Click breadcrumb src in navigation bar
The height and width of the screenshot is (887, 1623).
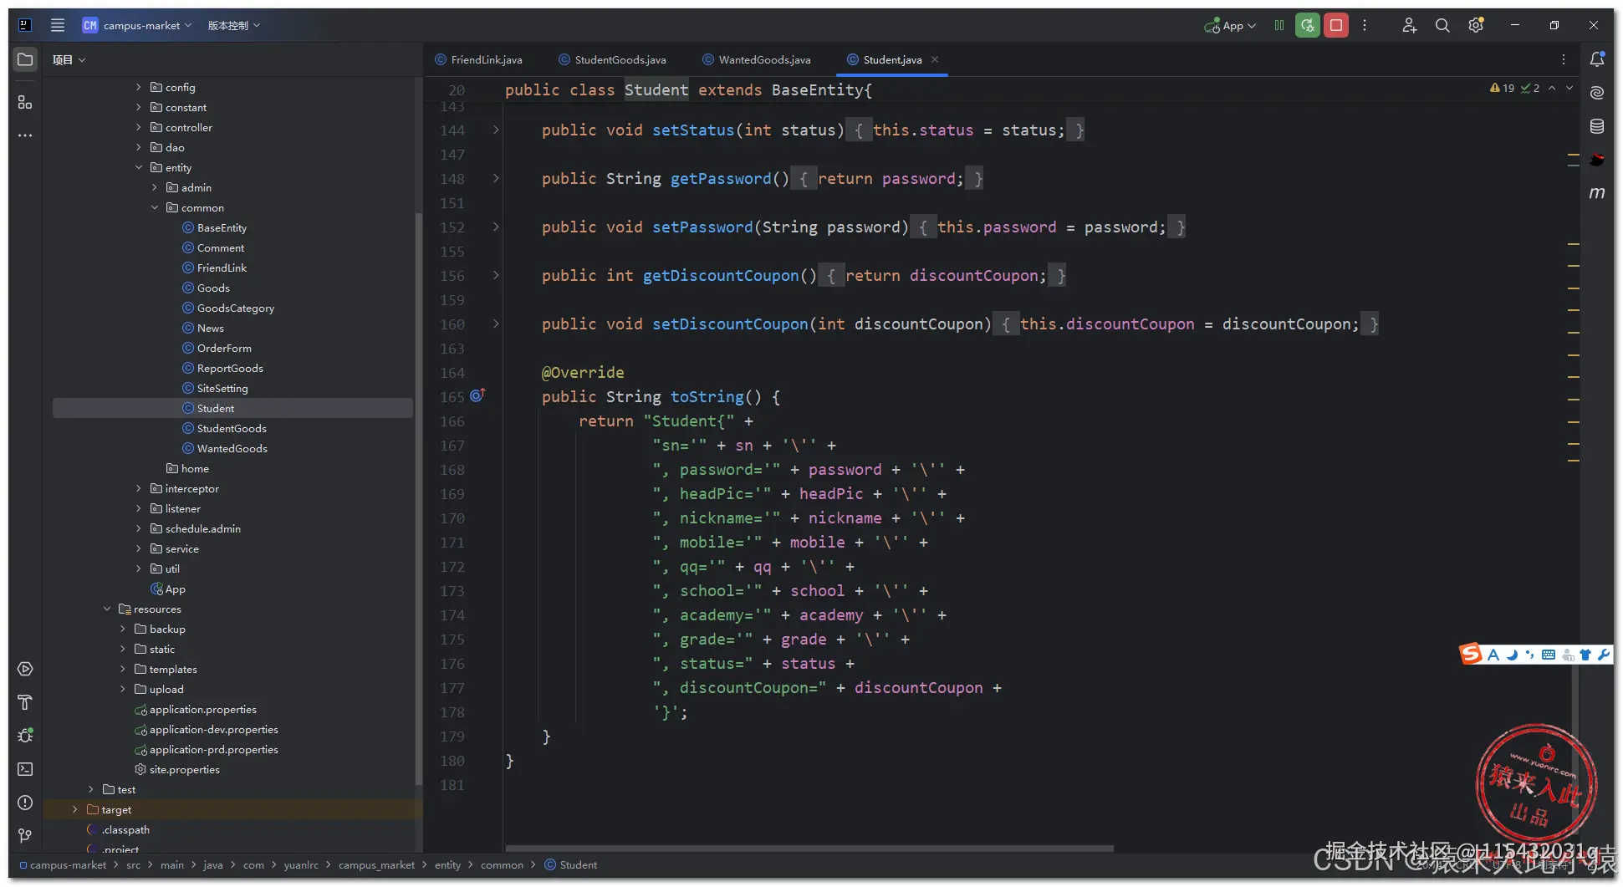[x=133, y=864]
